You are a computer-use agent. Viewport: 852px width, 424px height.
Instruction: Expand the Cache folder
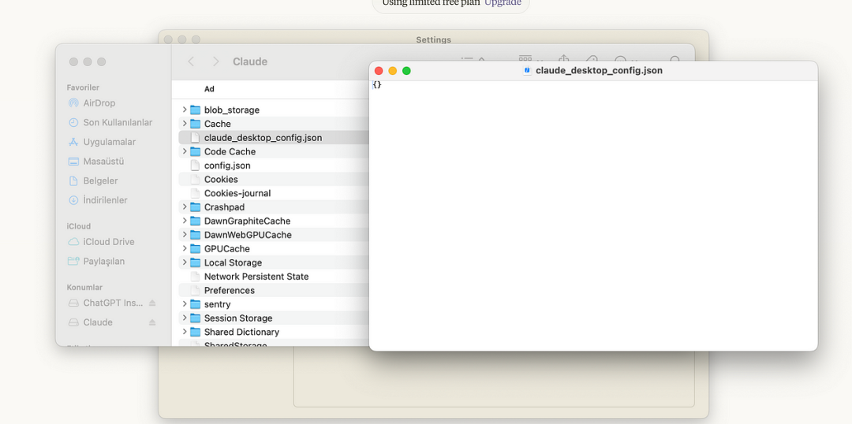coord(185,124)
